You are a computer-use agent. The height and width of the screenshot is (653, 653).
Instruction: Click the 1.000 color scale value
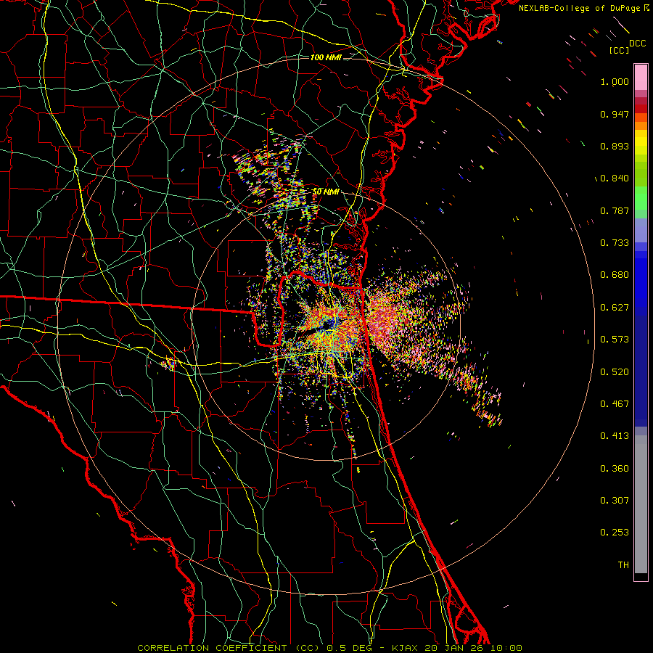(615, 81)
